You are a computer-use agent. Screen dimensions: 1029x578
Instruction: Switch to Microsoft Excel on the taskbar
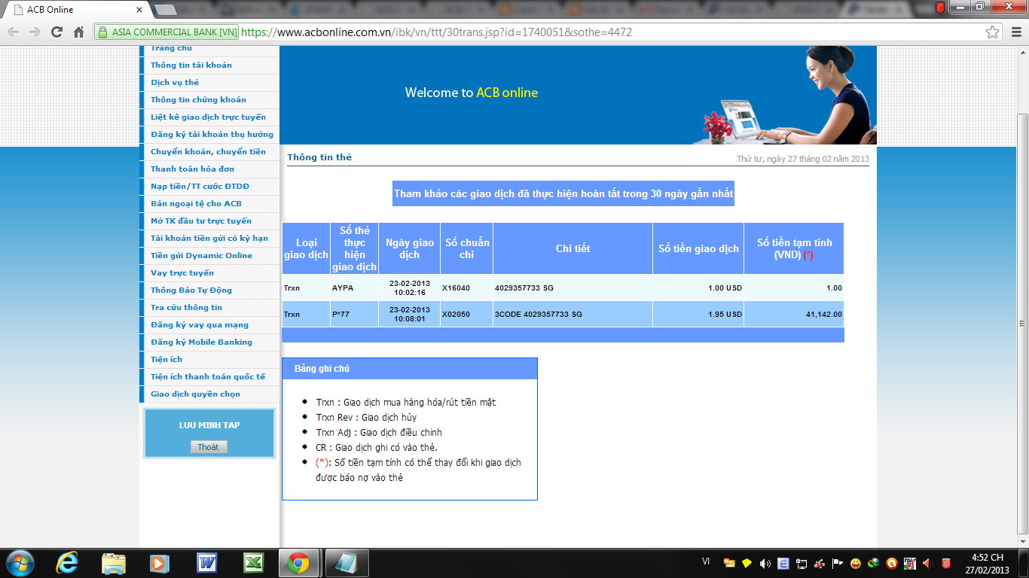(252, 563)
